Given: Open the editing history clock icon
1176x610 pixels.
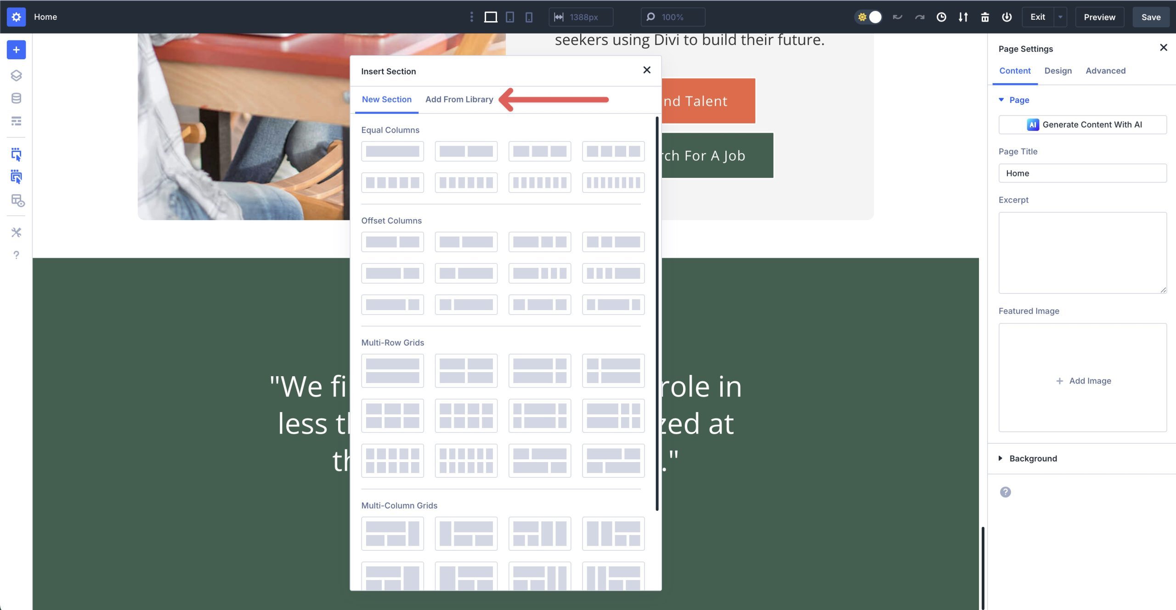Looking at the screenshot, I should coord(941,17).
